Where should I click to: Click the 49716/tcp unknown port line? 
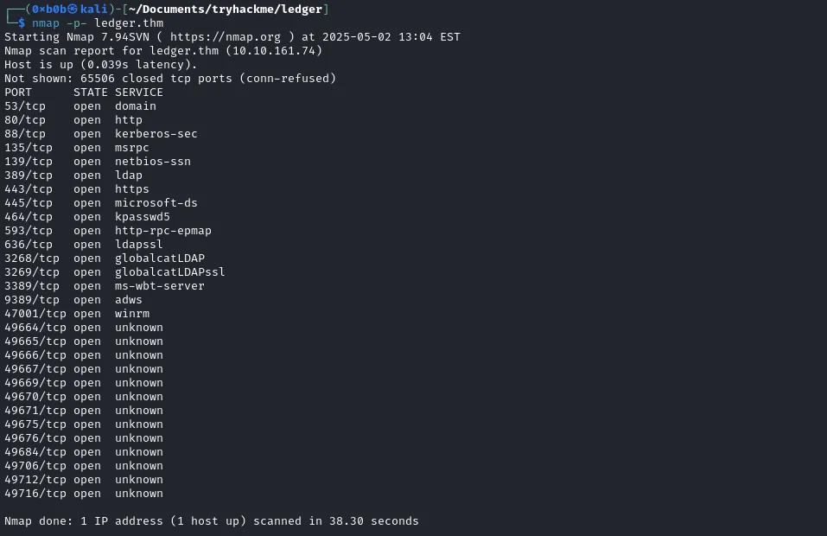pos(84,494)
